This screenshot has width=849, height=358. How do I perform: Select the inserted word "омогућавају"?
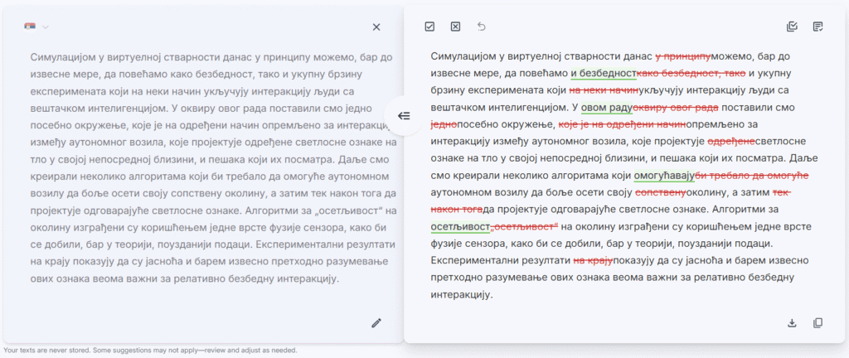[x=664, y=175]
